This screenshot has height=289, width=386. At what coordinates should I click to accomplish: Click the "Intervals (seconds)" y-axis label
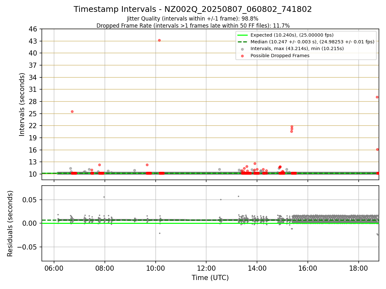pos(22,104)
